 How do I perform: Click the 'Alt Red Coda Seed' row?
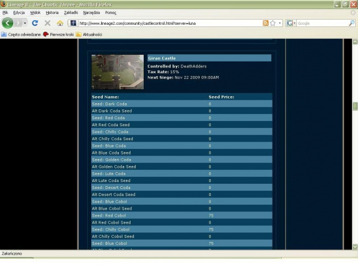tap(182, 124)
